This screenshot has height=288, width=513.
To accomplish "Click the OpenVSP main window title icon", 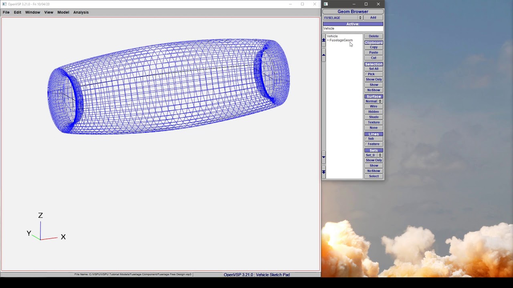I will [4, 4].
